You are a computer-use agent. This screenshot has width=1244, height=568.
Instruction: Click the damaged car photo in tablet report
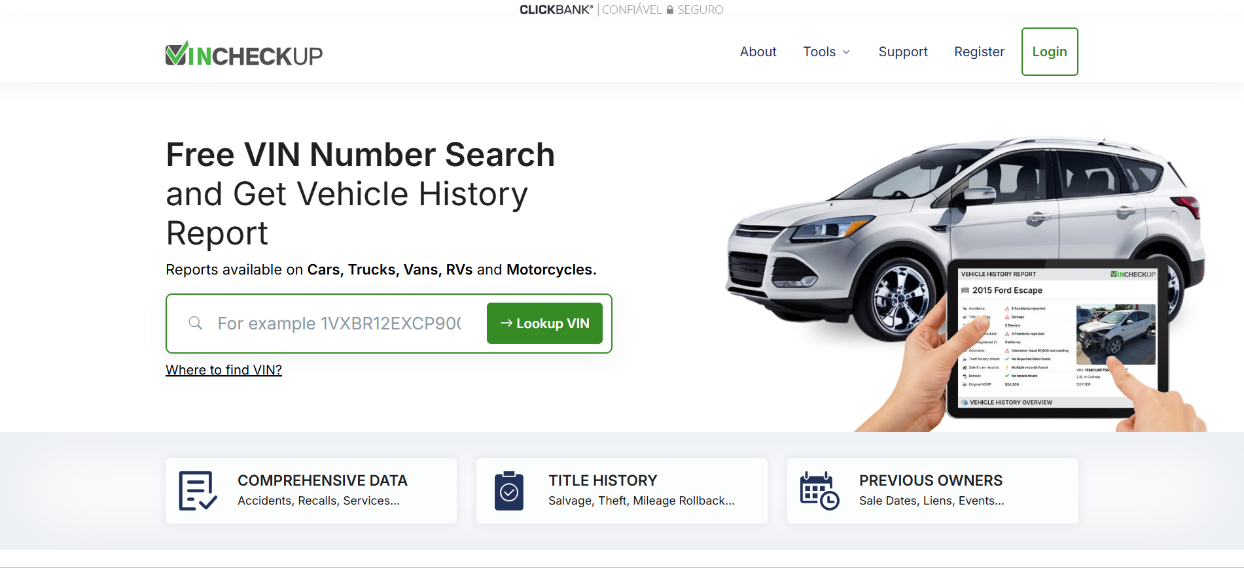click(x=1116, y=334)
